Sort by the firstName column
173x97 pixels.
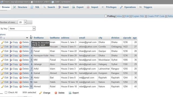(39, 38)
